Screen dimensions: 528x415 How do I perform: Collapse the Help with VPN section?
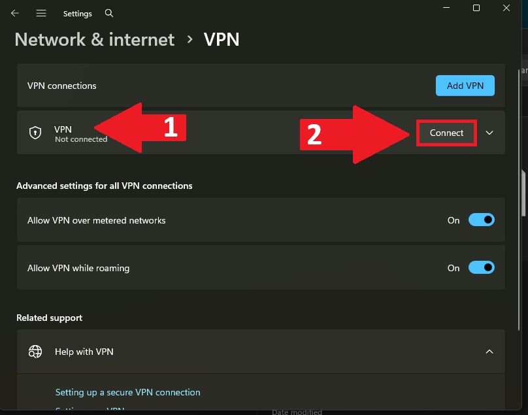489,352
